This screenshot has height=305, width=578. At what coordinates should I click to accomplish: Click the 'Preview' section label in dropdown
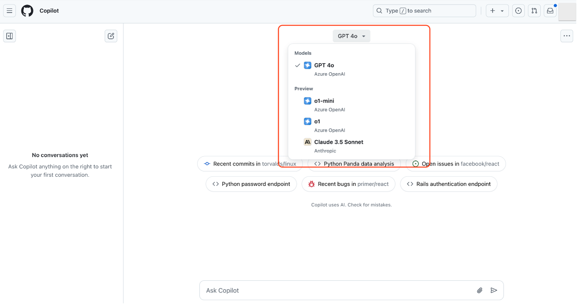304,89
